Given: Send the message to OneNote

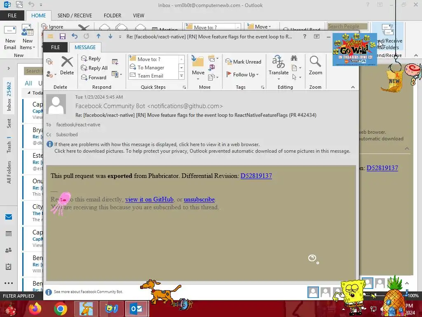Looking at the screenshot, I should click(x=212, y=67).
